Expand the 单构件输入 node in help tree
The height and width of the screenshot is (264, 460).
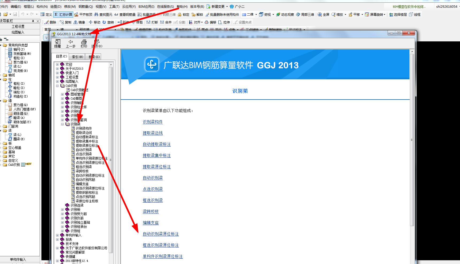(x=57, y=235)
